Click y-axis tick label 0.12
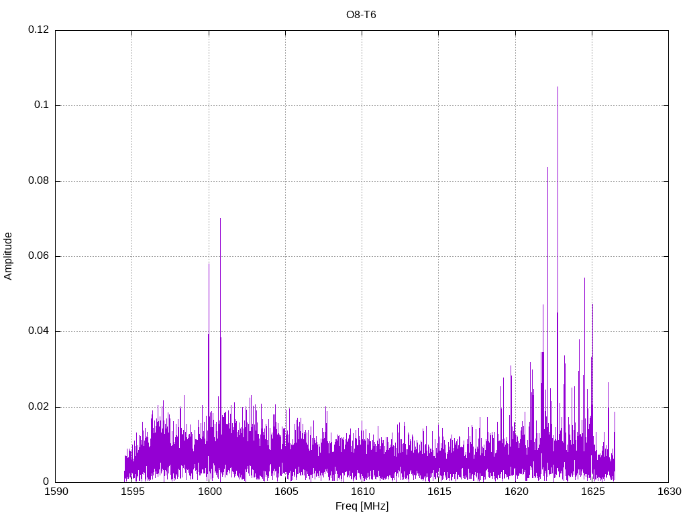This screenshot has width=687, height=515. [38, 30]
